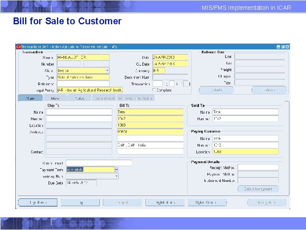Click the Tax button at the bottom
The width and height of the screenshot is (306, 230).
[80, 202]
